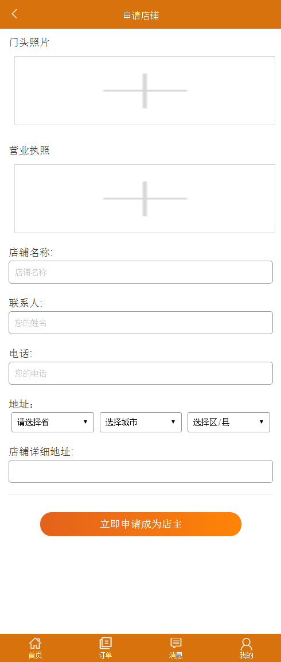Switch to the 消息 tab label
The image size is (281, 662).
[x=176, y=655]
